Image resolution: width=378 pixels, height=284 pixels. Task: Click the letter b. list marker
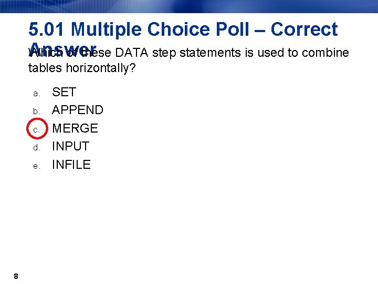tap(37, 111)
